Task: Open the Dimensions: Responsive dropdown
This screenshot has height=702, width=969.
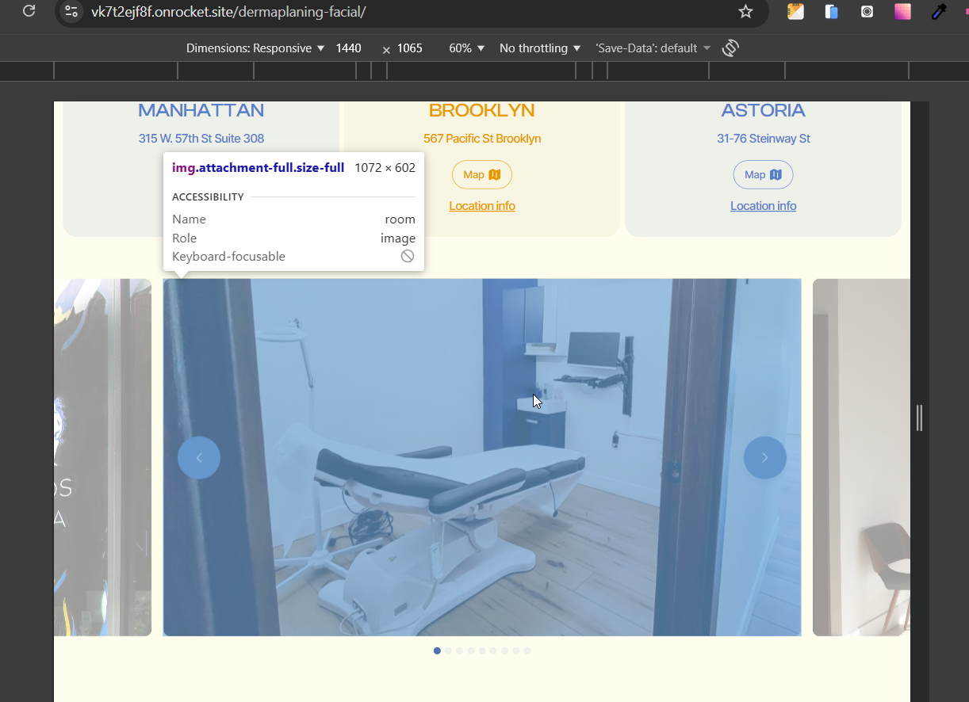Action: click(255, 48)
